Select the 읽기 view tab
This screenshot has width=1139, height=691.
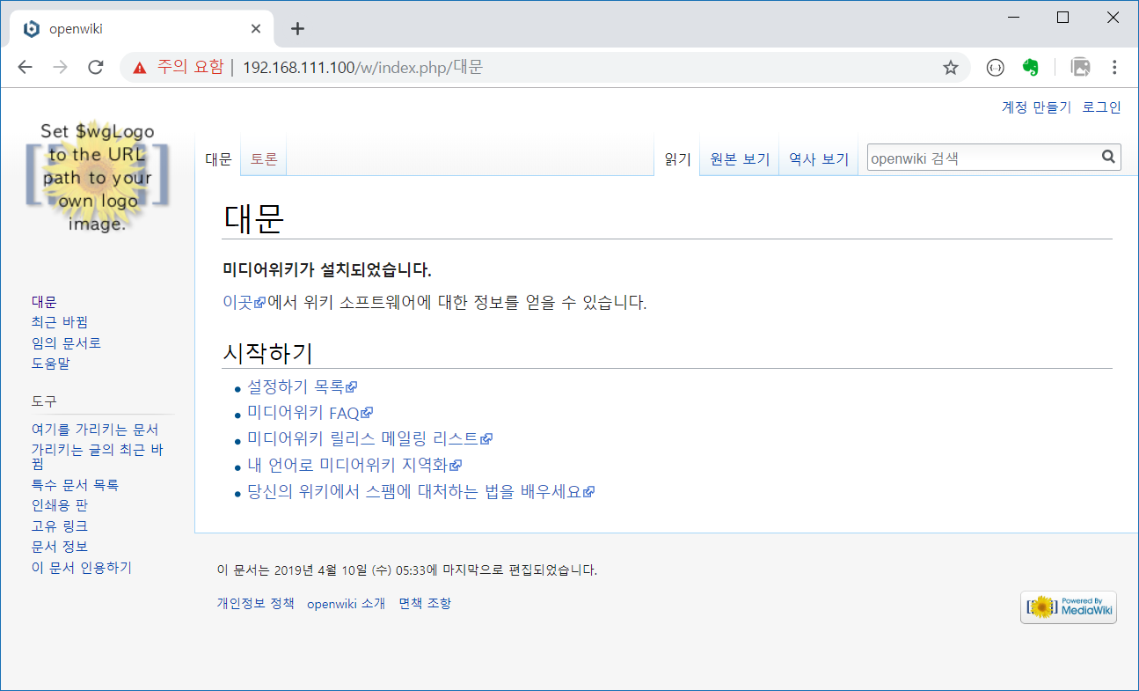coord(678,159)
